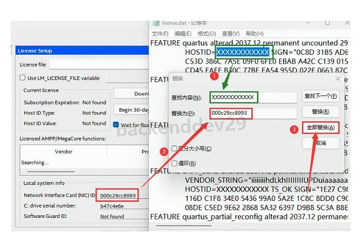The image size is (362, 252).
Task: Click the 替换(R) replace button
Action: tap(321, 112)
